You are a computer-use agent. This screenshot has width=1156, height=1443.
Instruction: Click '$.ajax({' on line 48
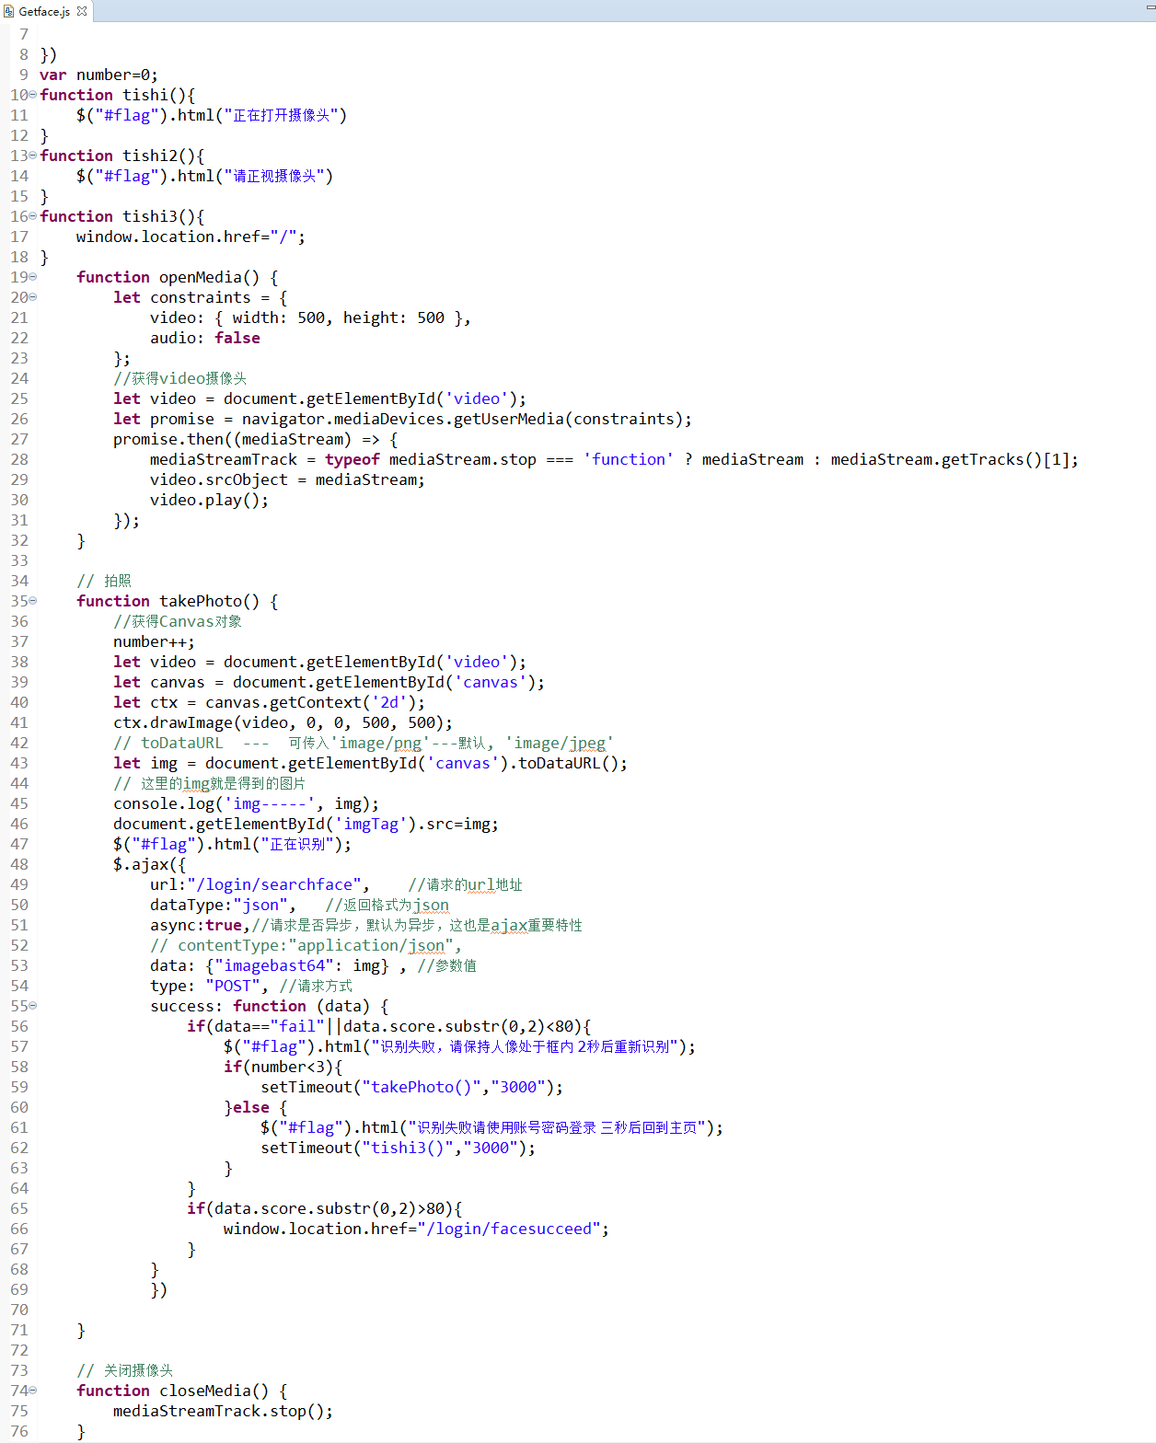149,864
